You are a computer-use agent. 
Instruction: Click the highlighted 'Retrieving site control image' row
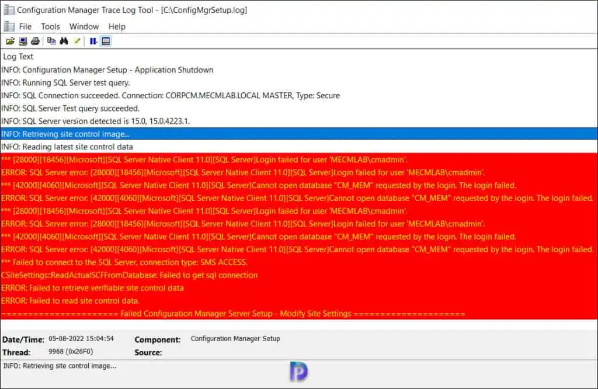299,134
